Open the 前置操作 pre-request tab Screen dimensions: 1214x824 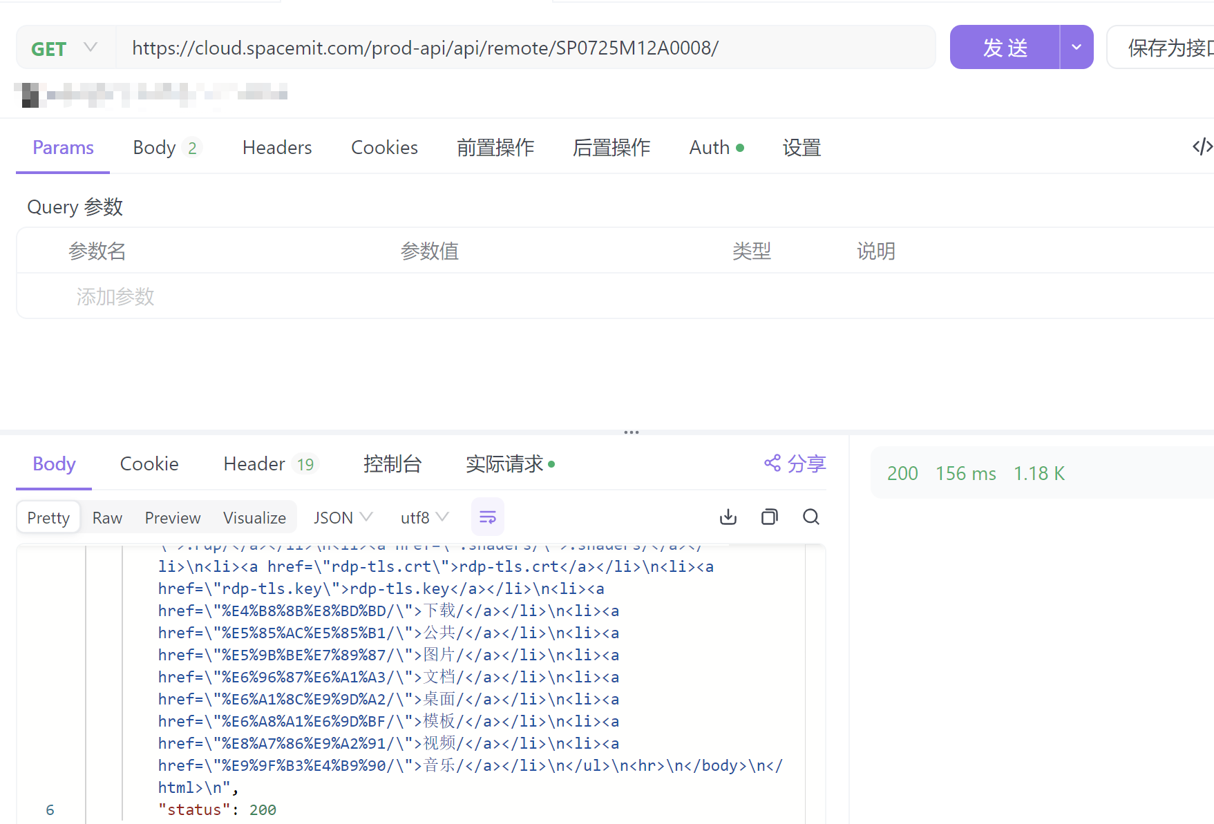tap(495, 148)
